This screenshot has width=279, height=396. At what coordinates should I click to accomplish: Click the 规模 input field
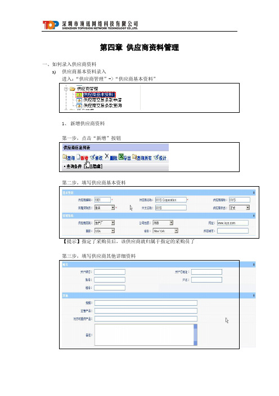click(146, 303)
